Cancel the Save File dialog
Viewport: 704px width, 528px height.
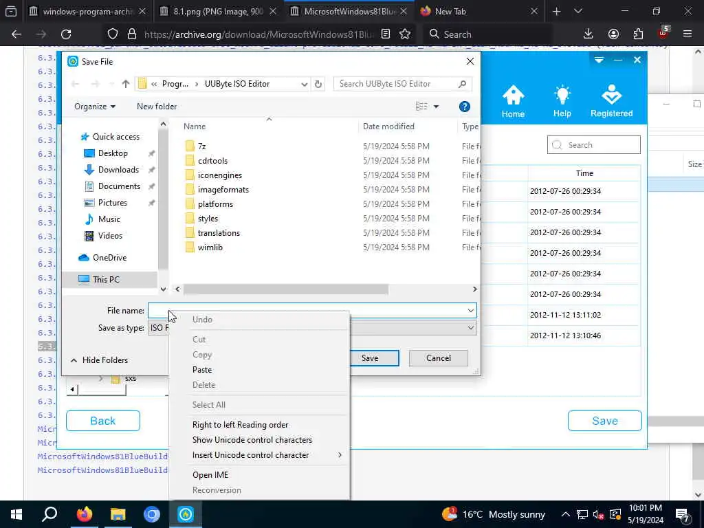438,357
